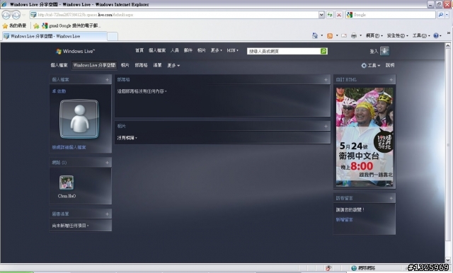
Task: Click the plus icon on 圖書清單 panel header
Action: [x=107, y=214]
